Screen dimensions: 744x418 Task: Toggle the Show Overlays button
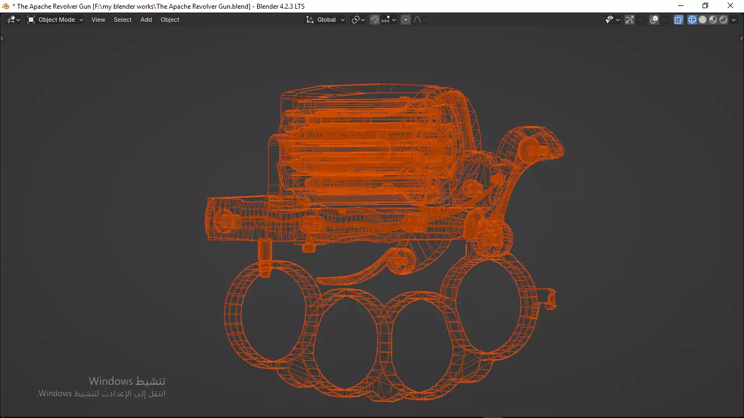655,20
